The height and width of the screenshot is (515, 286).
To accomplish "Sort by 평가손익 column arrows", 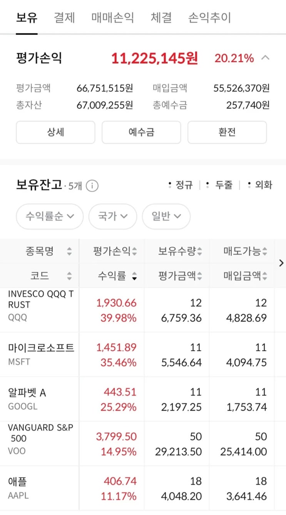I will click(x=134, y=252).
